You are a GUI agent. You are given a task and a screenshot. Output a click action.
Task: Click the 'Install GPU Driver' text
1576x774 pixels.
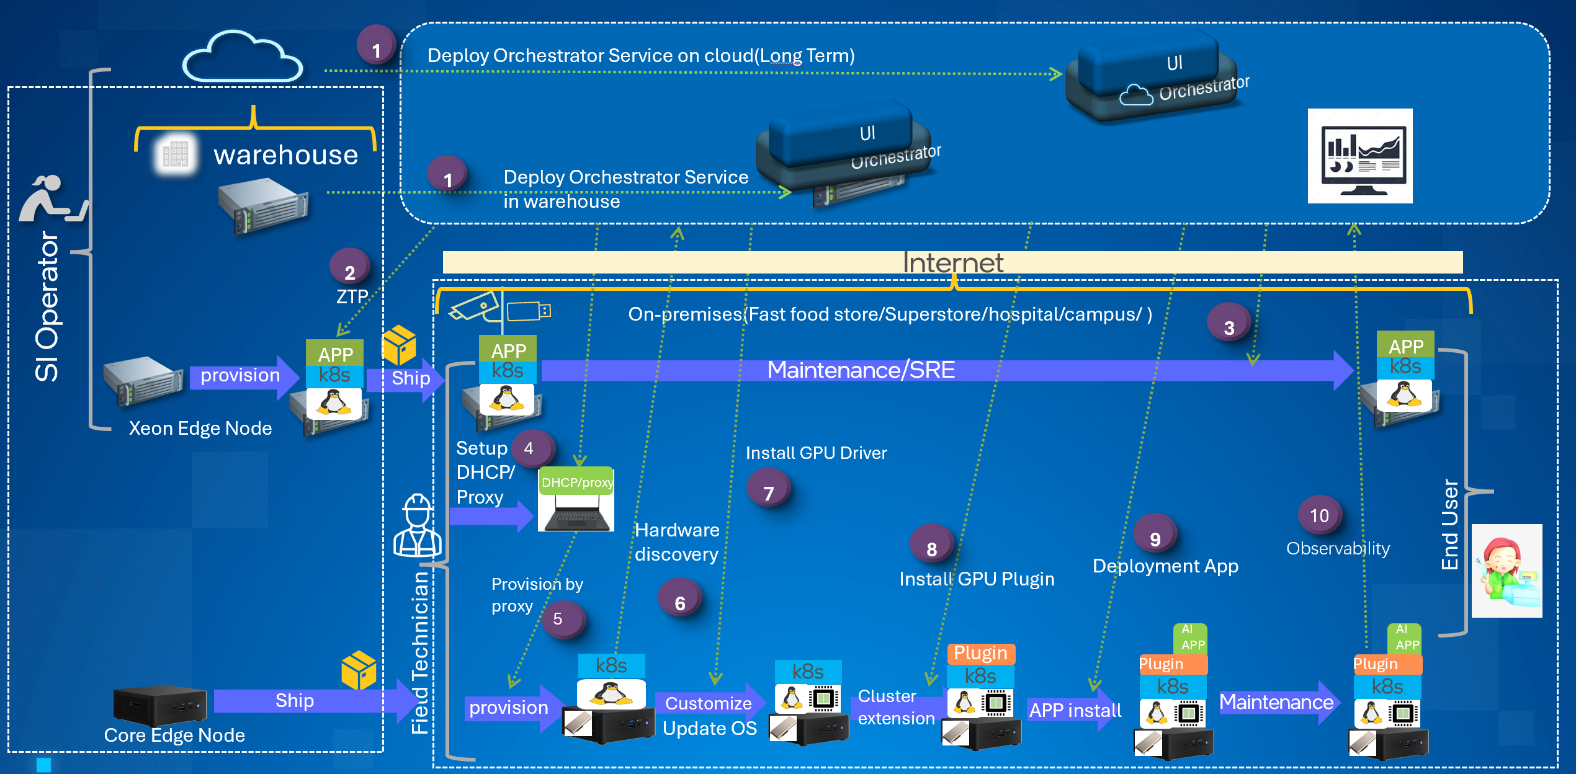tap(816, 453)
